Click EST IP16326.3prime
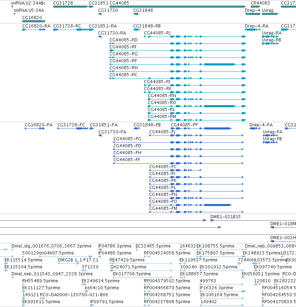The width and height of the screenshot is (296, 307). click(x=223, y=291)
